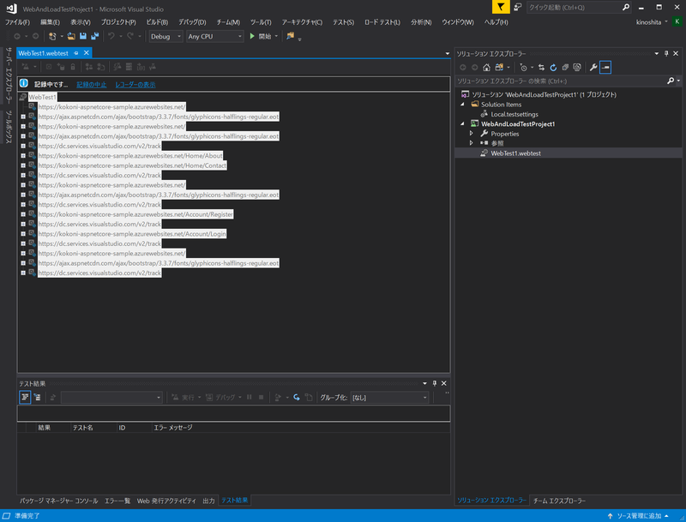
Task: Open the サーバー エクスプローラー side tab
Action: pos(9,75)
